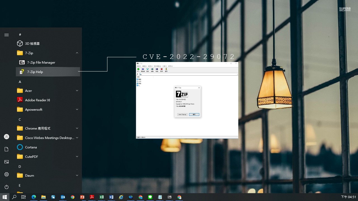The image size is (358, 201).
Task: Open Settings gear in Start left rail
Action: pyautogui.click(x=6, y=174)
